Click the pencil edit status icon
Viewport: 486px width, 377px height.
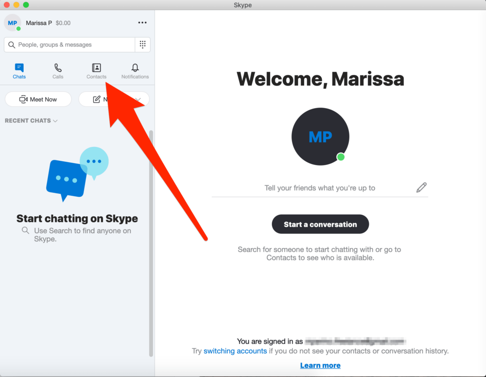421,187
